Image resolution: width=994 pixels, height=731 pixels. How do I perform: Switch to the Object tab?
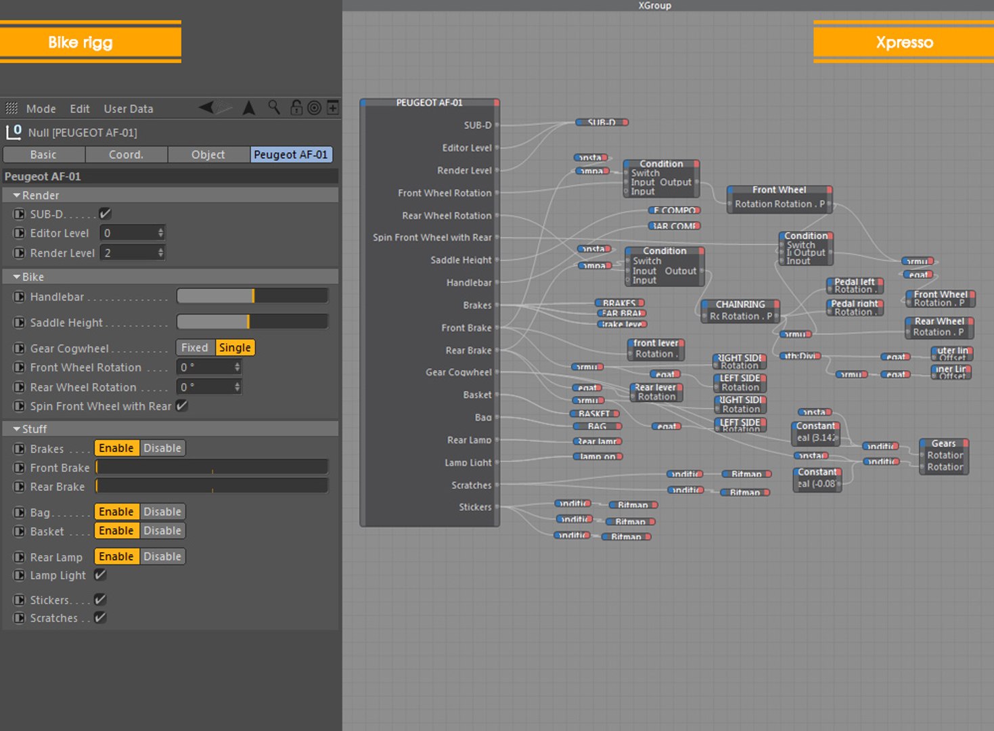[208, 155]
